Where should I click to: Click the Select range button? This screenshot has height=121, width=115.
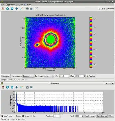102,116
